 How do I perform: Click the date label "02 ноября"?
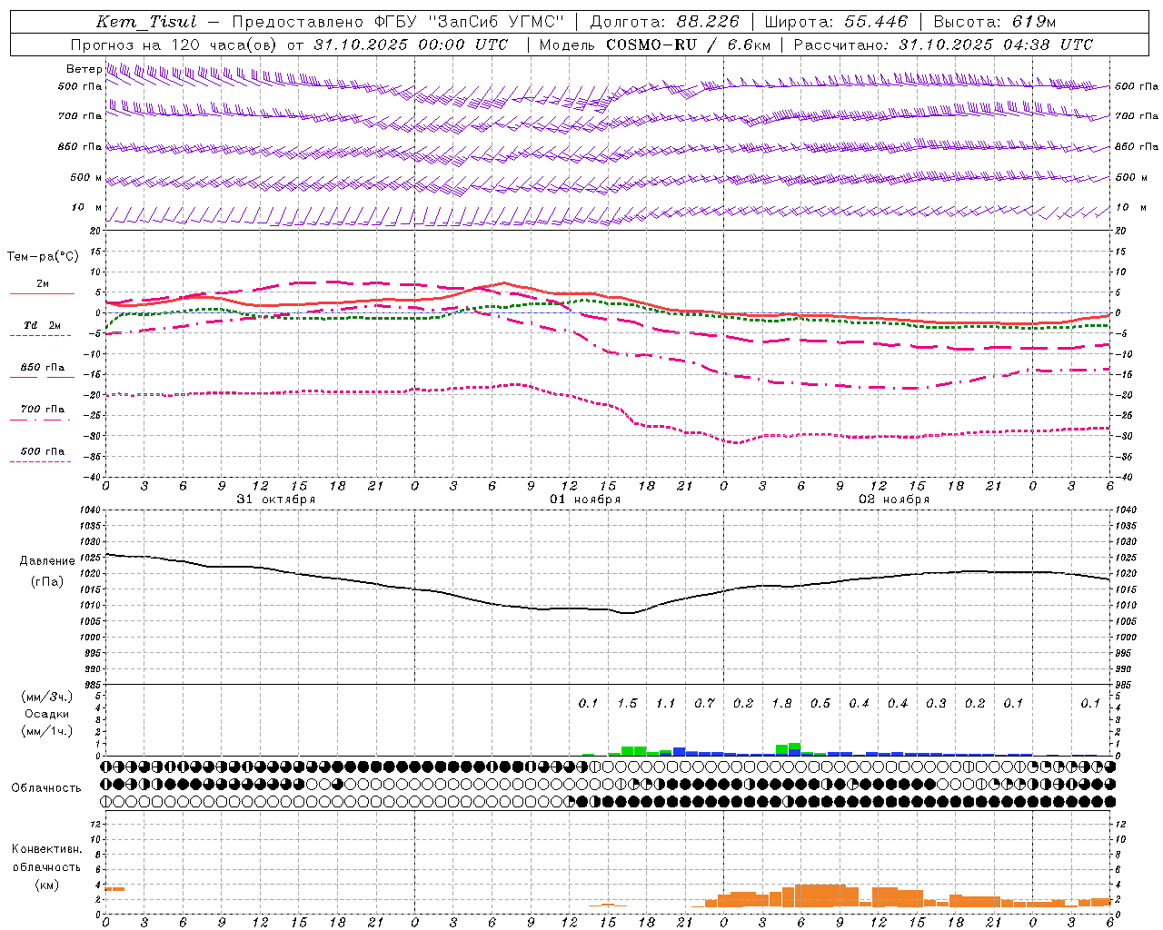click(894, 499)
